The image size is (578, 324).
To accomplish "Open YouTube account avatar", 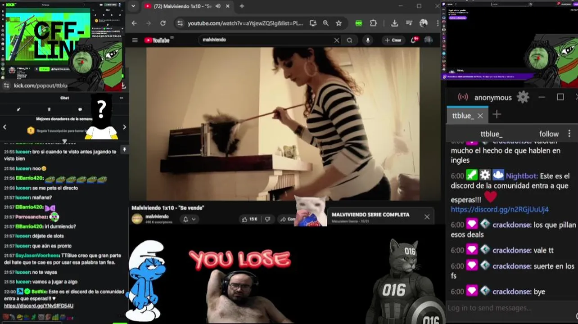I will click(429, 40).
